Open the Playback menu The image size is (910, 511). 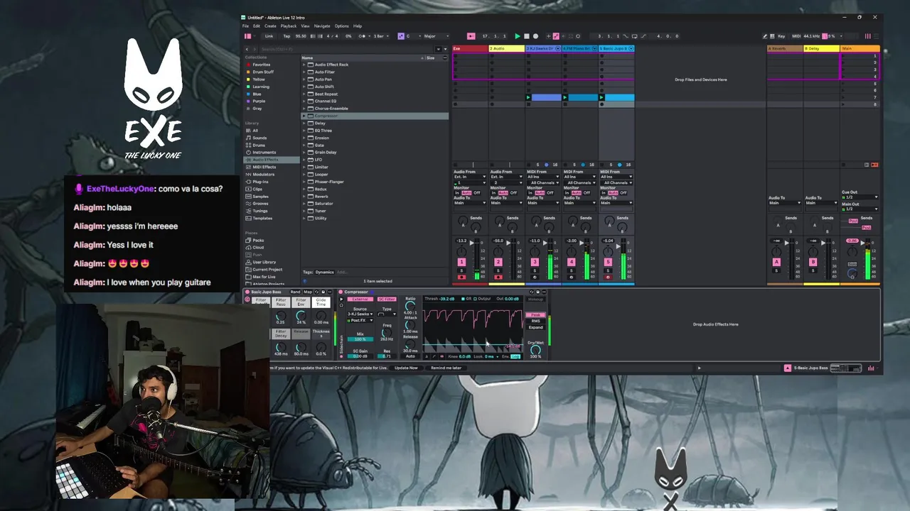tap(288, 26)
